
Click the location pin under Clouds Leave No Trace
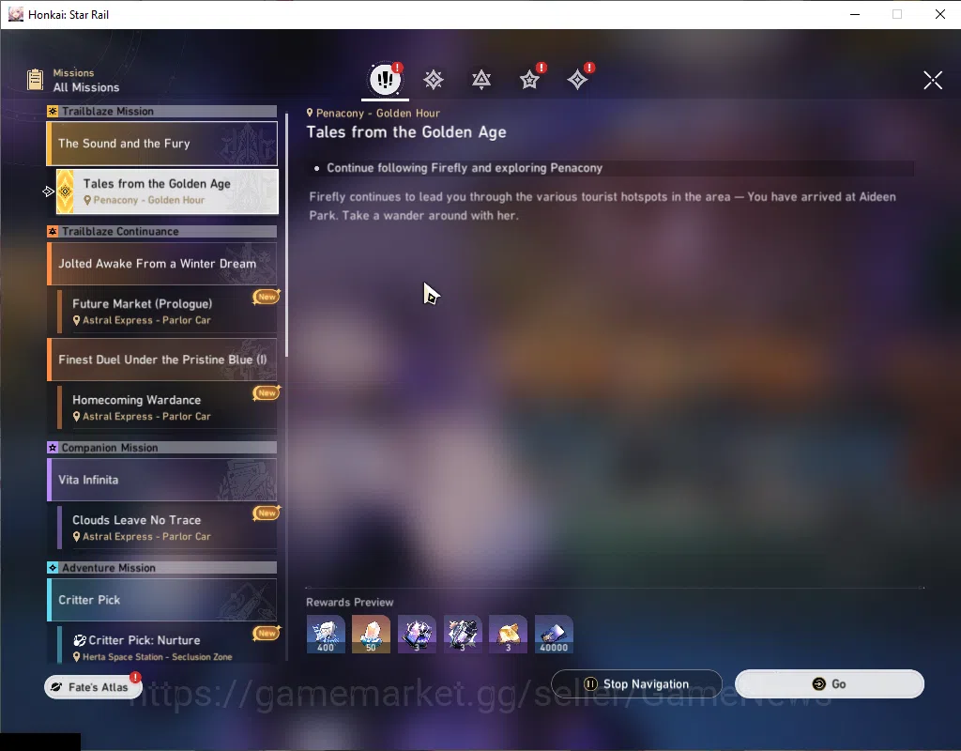[77, 536]
